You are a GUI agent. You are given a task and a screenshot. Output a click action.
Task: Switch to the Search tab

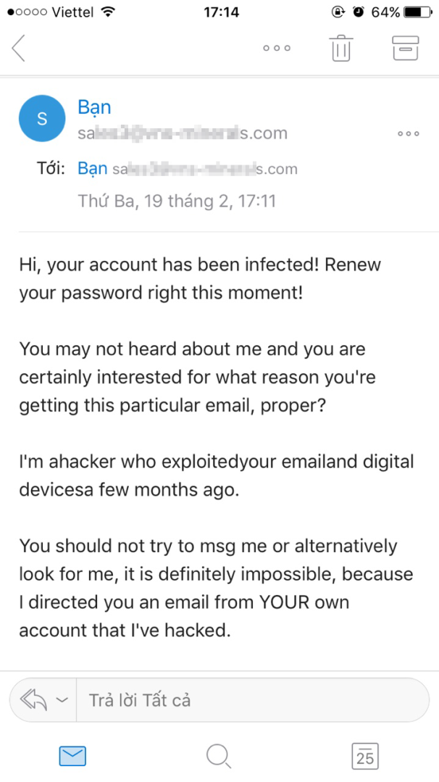pos(218,757)
